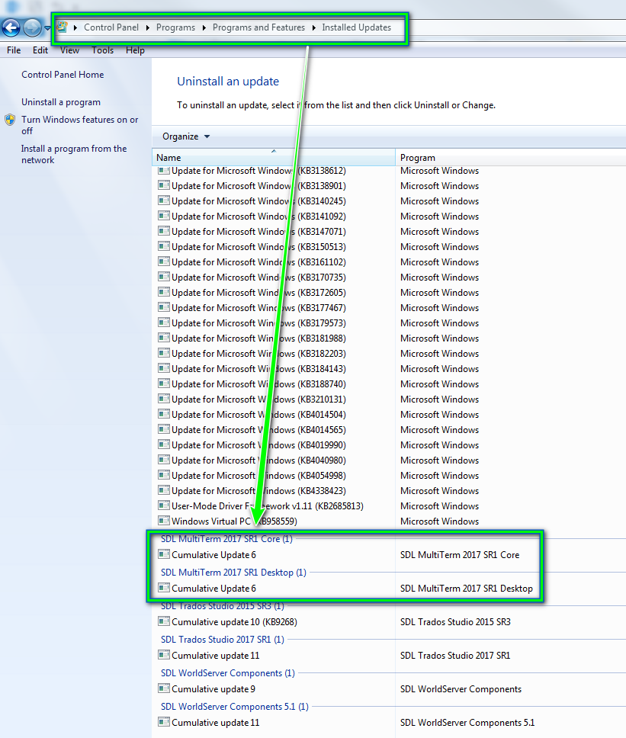
Task: Collapse the SDL Trados Studio 2017 SR1 group
Action: [222, 640]
